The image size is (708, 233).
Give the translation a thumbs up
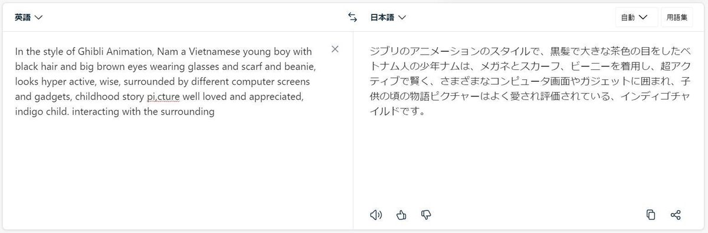tap(402, 214)
